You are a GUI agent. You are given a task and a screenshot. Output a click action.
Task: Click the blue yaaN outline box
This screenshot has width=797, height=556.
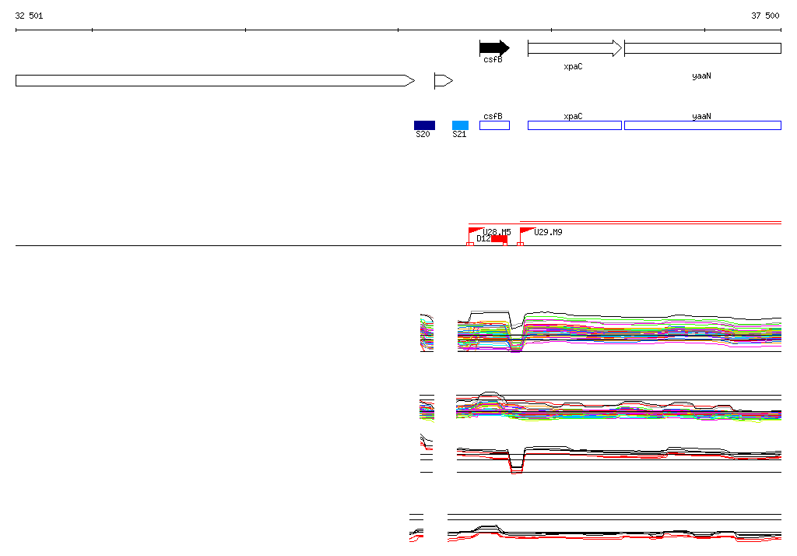tap(703, 125)
